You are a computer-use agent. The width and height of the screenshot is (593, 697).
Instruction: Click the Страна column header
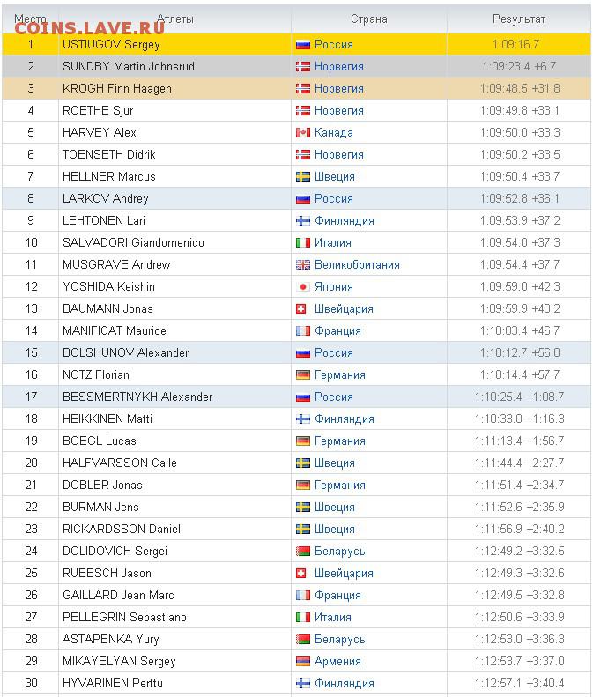pyautogui.click(x=369, y=19)
